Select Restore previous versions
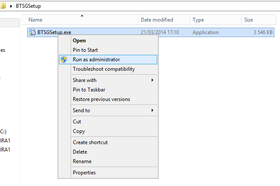 point(101,99)
